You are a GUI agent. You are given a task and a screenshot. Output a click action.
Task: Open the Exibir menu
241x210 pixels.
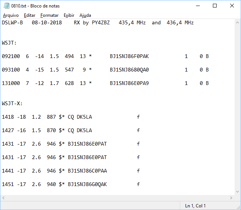(69, 15)
